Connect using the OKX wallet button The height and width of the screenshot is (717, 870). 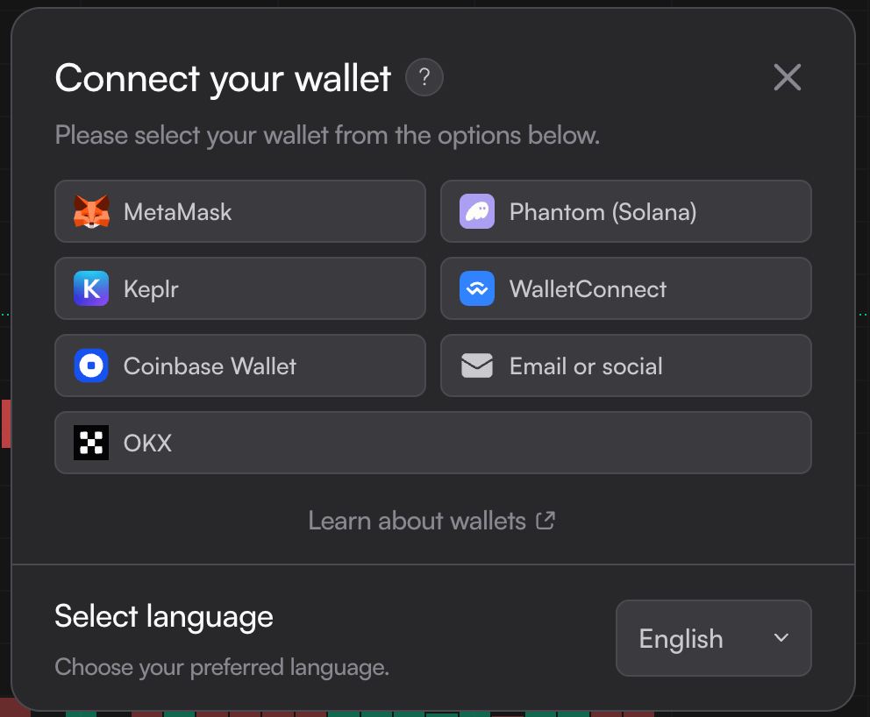433,443
